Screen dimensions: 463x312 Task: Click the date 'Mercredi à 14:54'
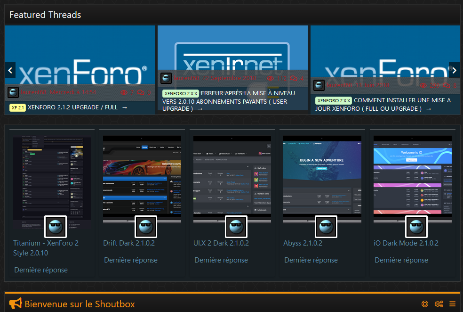(x=72, y=92)
